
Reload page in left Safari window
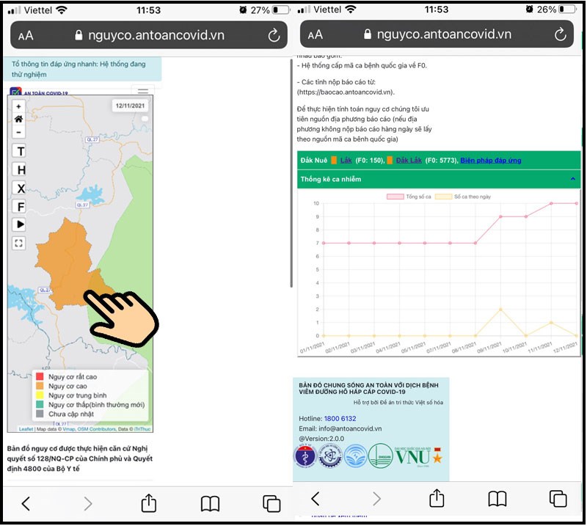pos(274,35)
